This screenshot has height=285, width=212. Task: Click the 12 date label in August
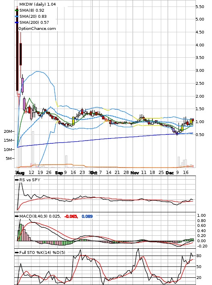click(x=31, y=172)
